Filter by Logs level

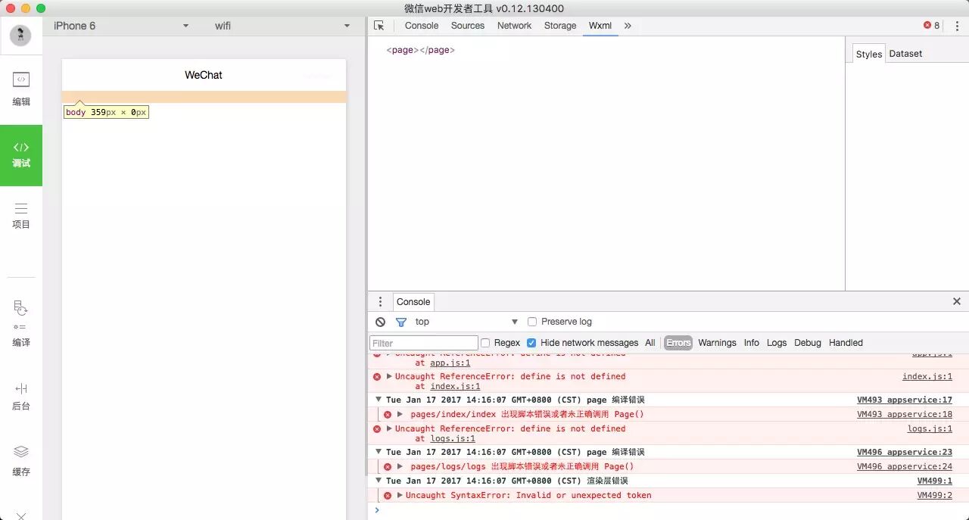click(777, 343)
